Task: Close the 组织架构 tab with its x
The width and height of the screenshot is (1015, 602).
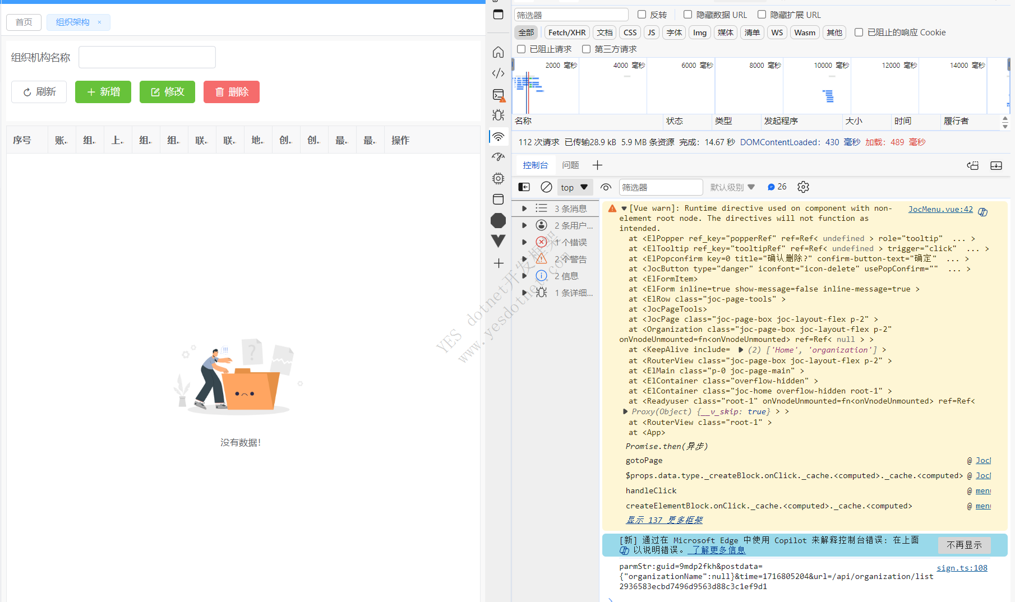Action: point(99,22)
